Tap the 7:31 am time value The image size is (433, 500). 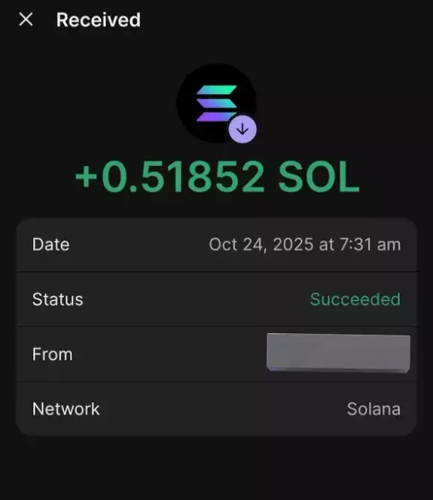click(x=370, y=244)
